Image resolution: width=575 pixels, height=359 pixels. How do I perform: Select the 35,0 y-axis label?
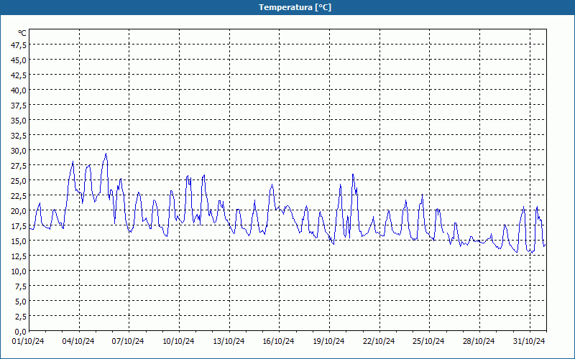click(19, 121)
